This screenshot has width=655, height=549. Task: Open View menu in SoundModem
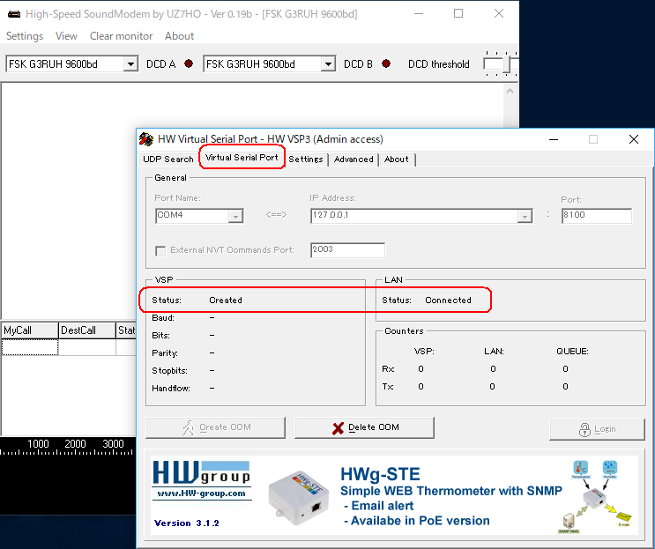point(66,36)
